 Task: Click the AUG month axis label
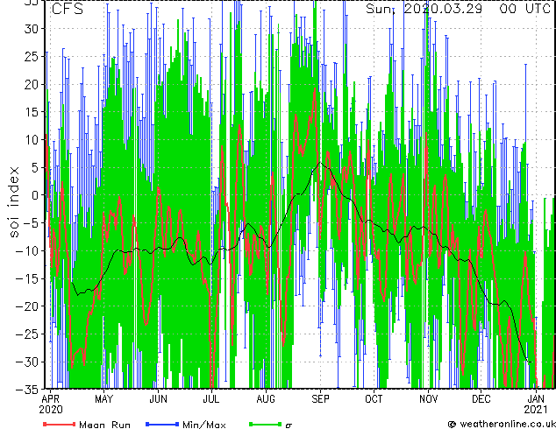[266, 399]
